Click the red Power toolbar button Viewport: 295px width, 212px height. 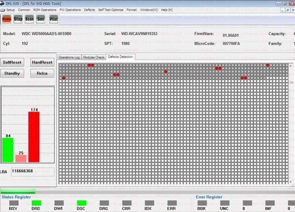coord(7,19)
